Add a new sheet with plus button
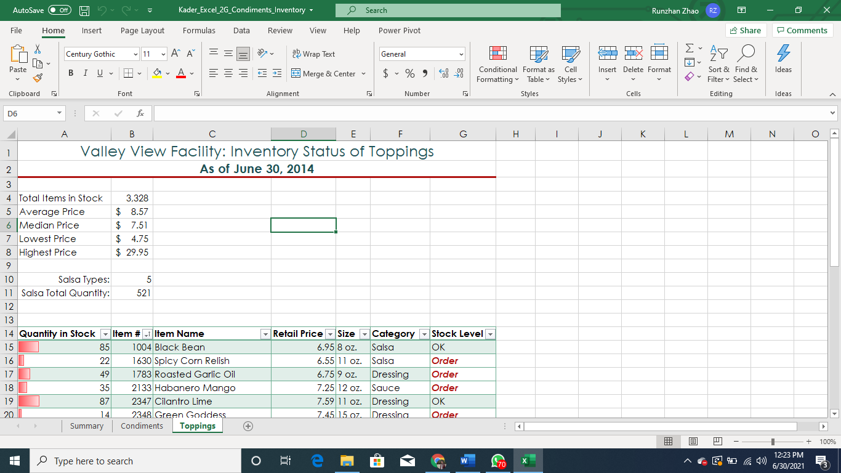This screenshot has height=473, width=841. pyautogui.click(x=247, y=426)
